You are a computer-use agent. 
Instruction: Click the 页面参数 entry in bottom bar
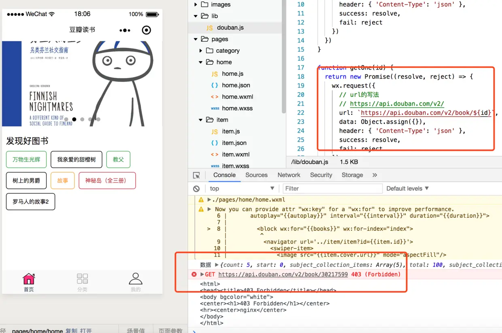[170, 330]
